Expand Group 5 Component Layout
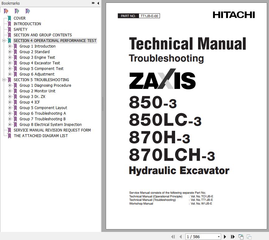 [10, 108]
